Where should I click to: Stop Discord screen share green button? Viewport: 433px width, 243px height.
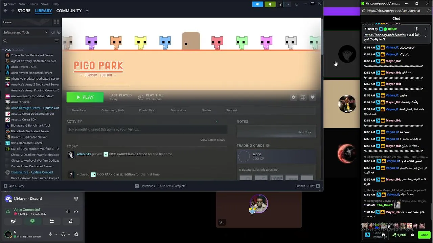click(x=32, y=221)
